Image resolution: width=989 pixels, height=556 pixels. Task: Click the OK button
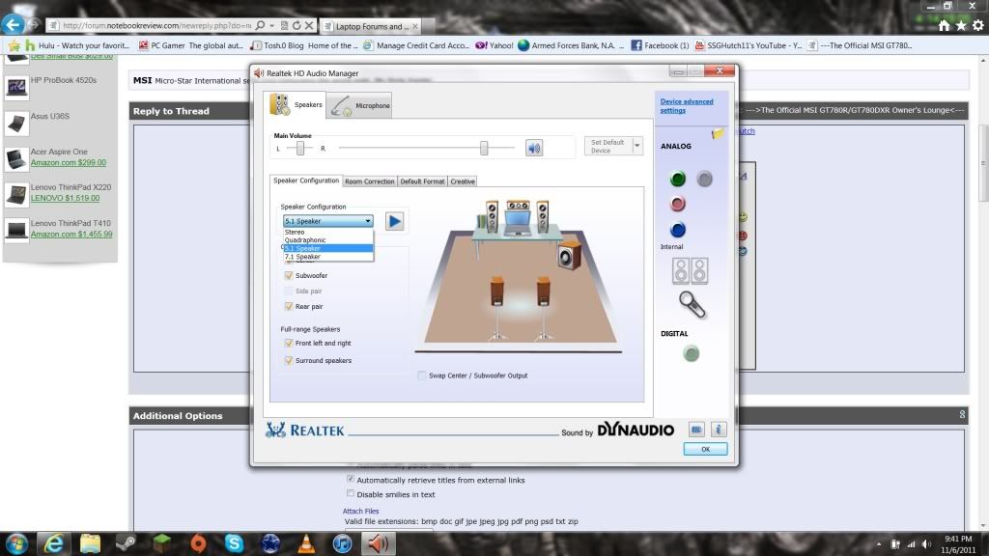705,450
